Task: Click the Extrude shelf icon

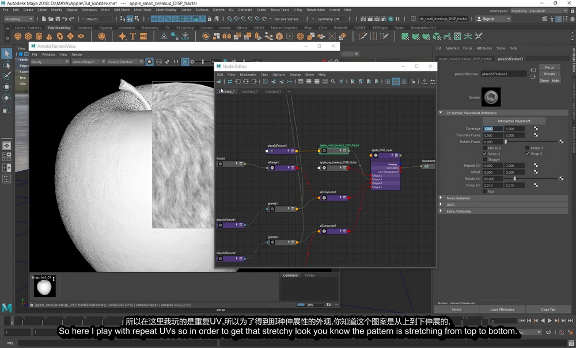Action: (x=258, y=36)
